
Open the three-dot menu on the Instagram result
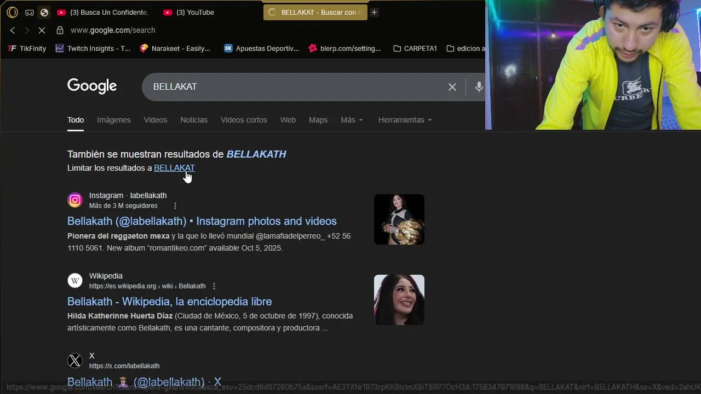pos(175,206)
